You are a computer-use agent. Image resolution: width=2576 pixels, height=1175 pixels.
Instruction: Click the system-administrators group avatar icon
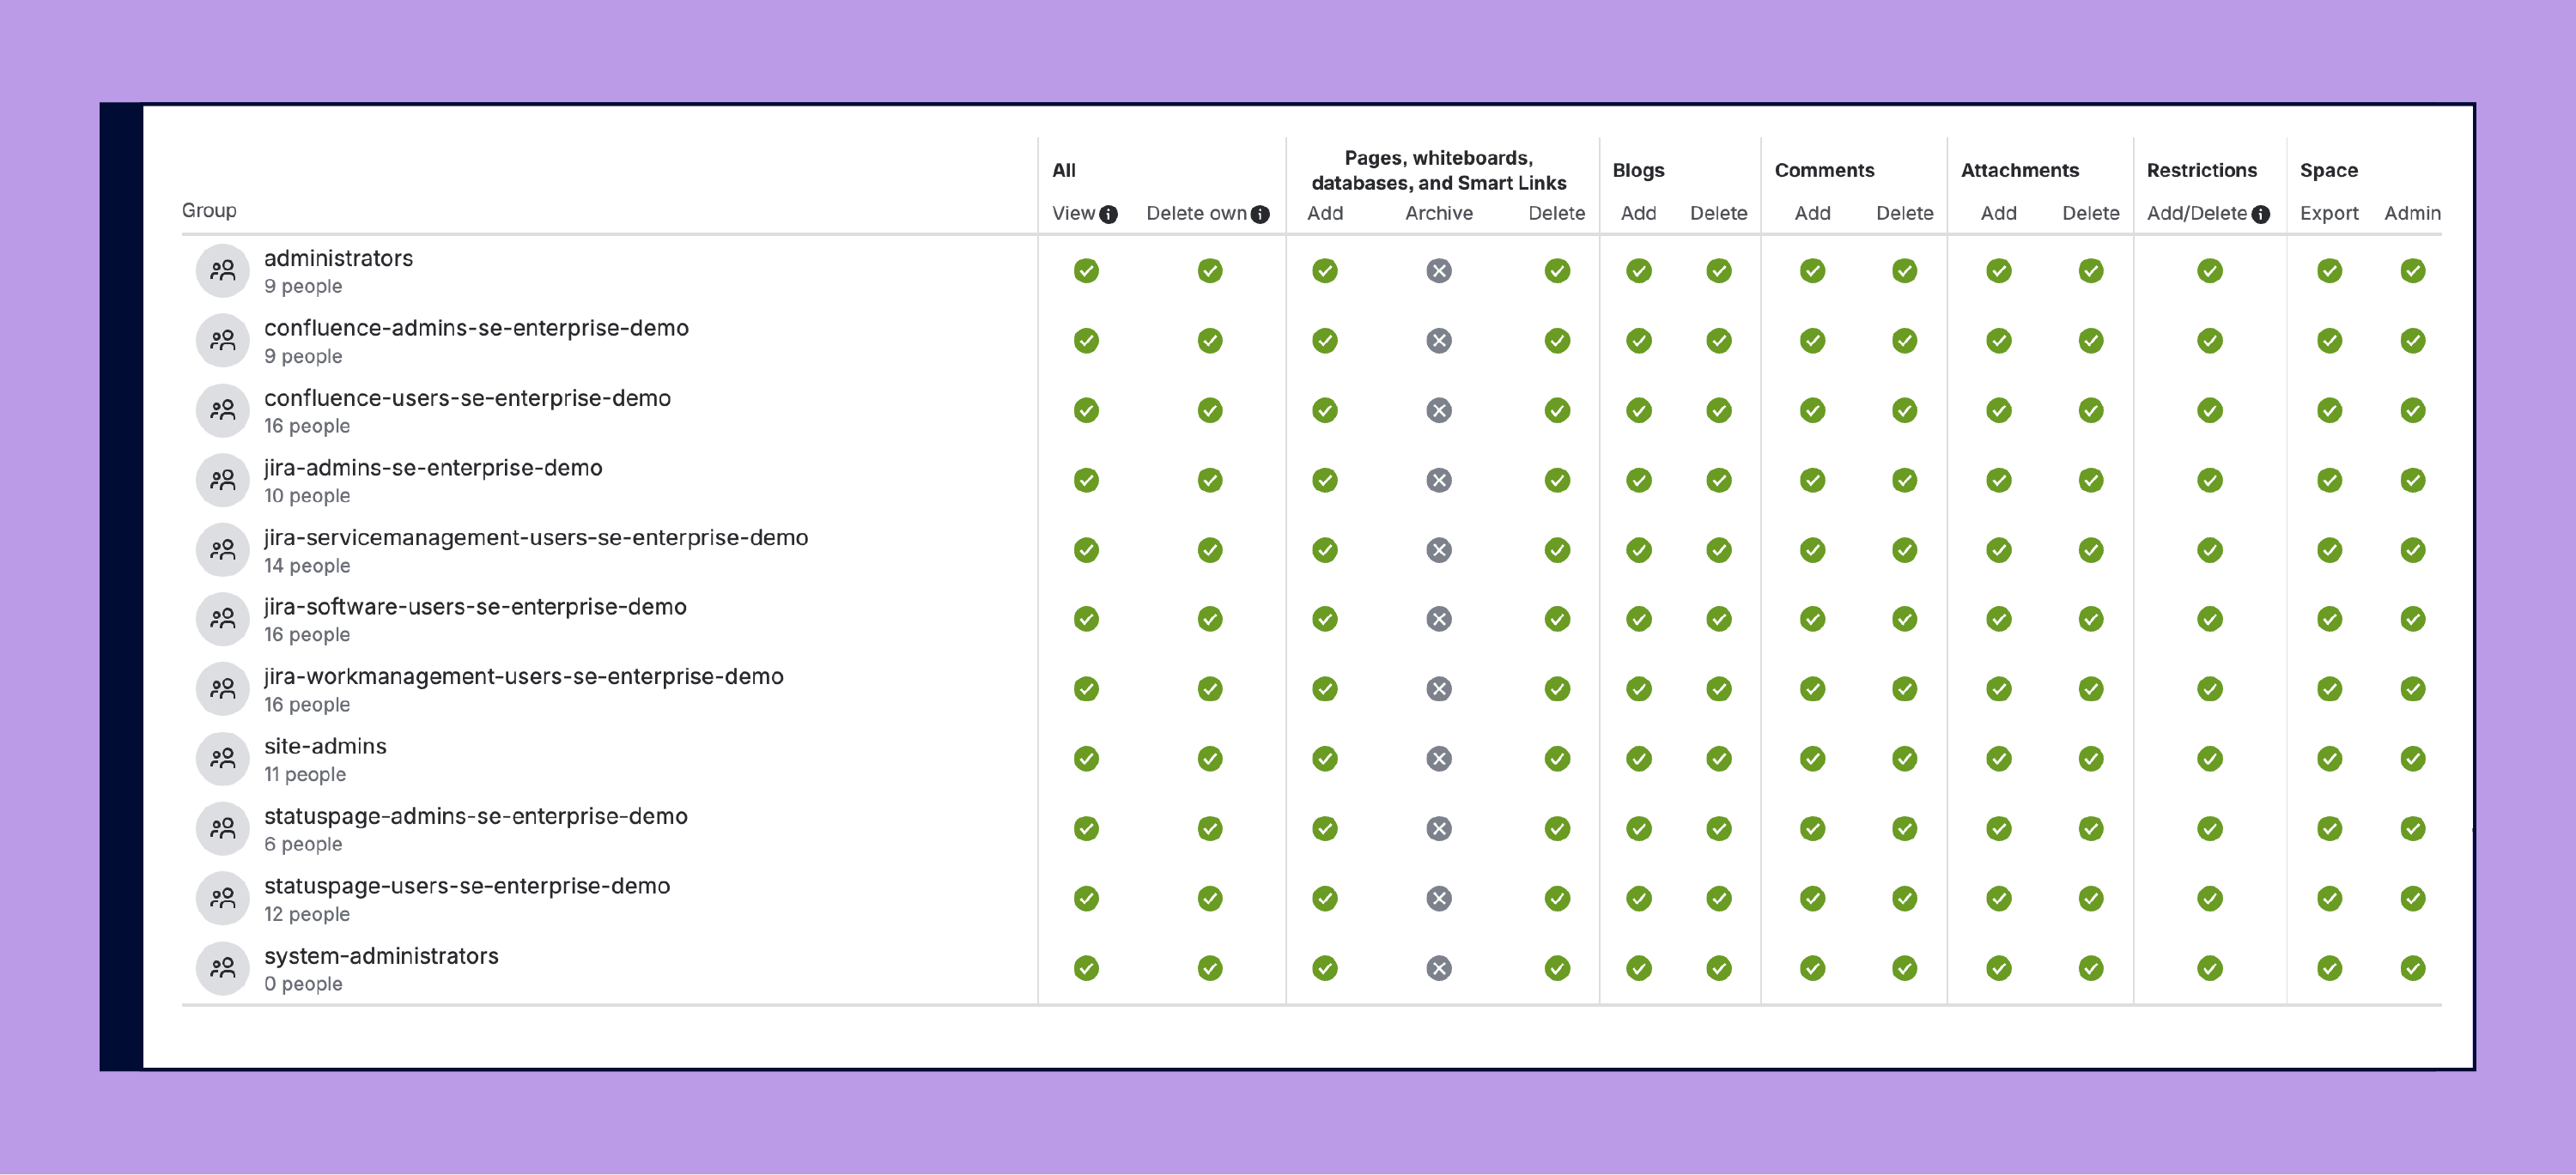[x=223, y=967]
